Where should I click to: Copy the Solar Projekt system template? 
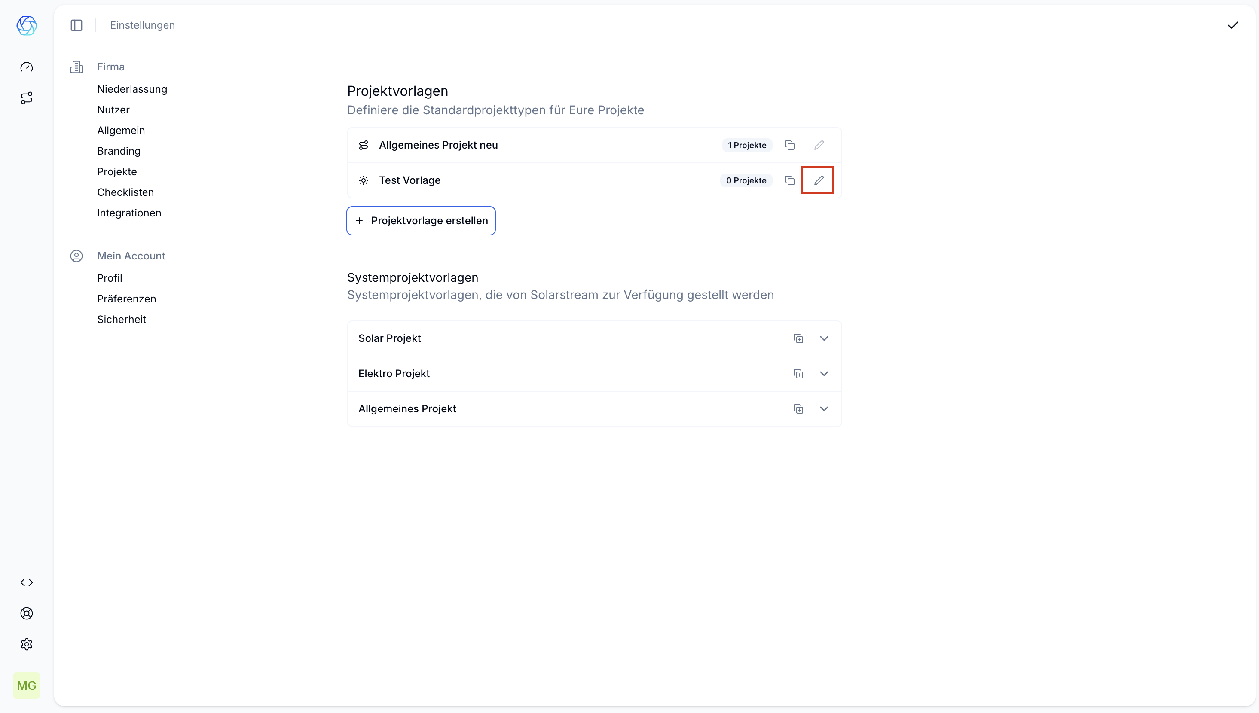[798, 338]
